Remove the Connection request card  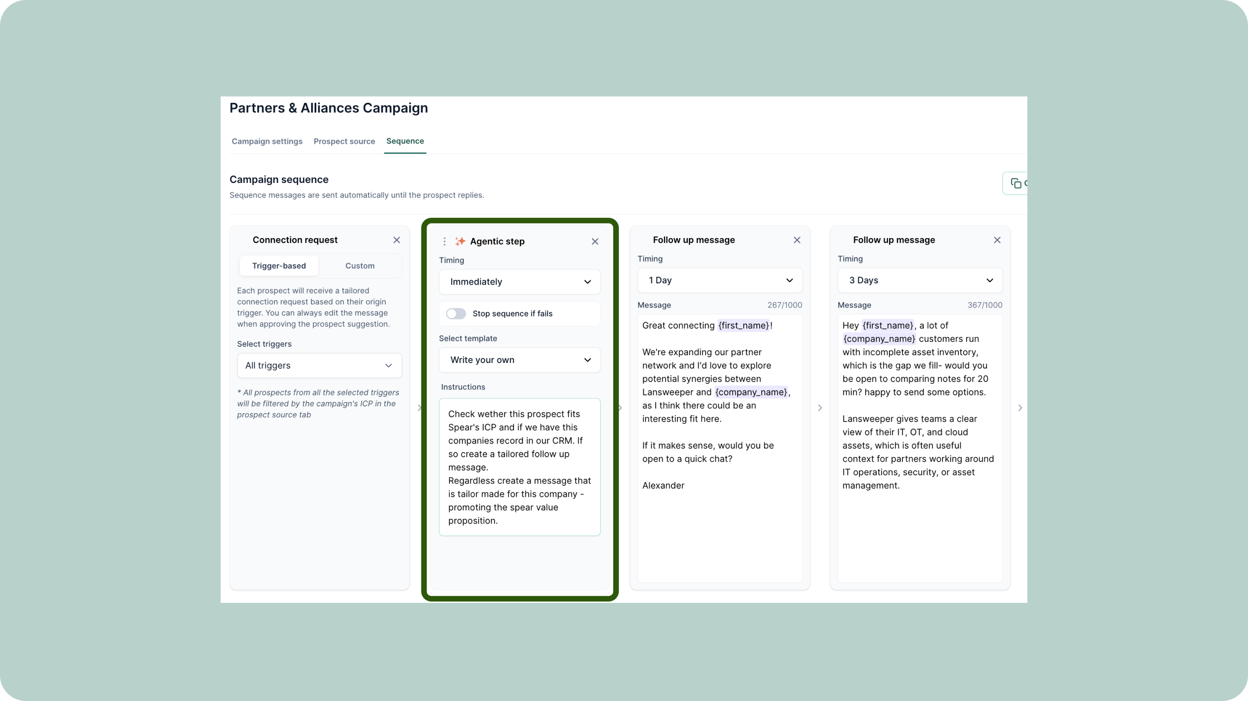click(396, 240)
